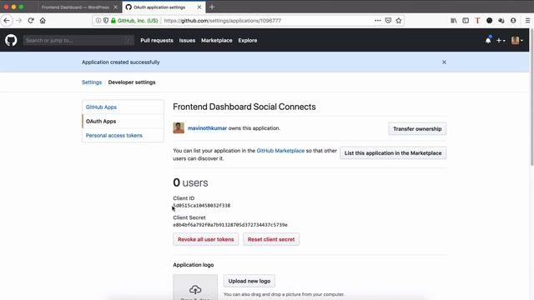Click the red T extension icon
534x300 pixels.
pyautogui.click(x=477, y=20)
